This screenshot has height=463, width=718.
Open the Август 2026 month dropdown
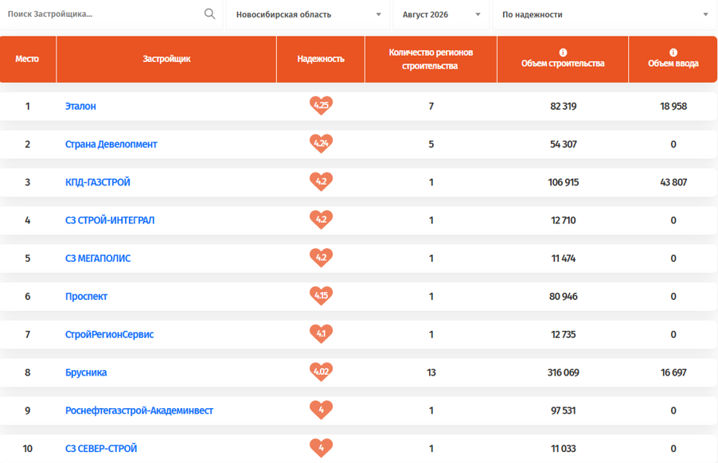(442, 14)
